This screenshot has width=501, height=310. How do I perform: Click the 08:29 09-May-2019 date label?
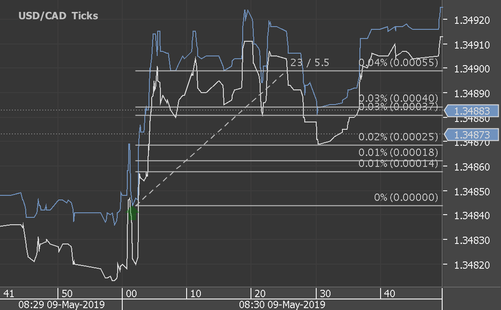pyautogui.click(x=61, y=304)
